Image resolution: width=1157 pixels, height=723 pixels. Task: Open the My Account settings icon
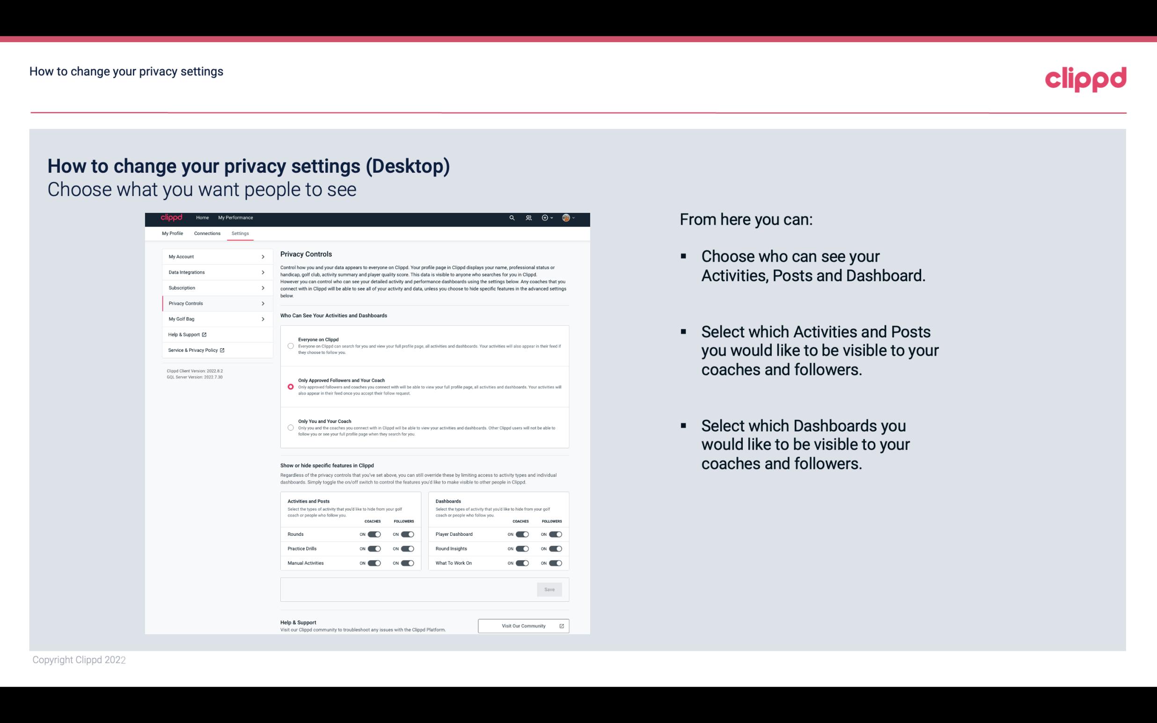(x=264, y=256)
